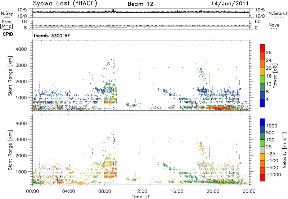The height and width of the screenshot is (199, 288).
Task: Click the "themis 3300 RF" text
Action: [x=52, y=36]
